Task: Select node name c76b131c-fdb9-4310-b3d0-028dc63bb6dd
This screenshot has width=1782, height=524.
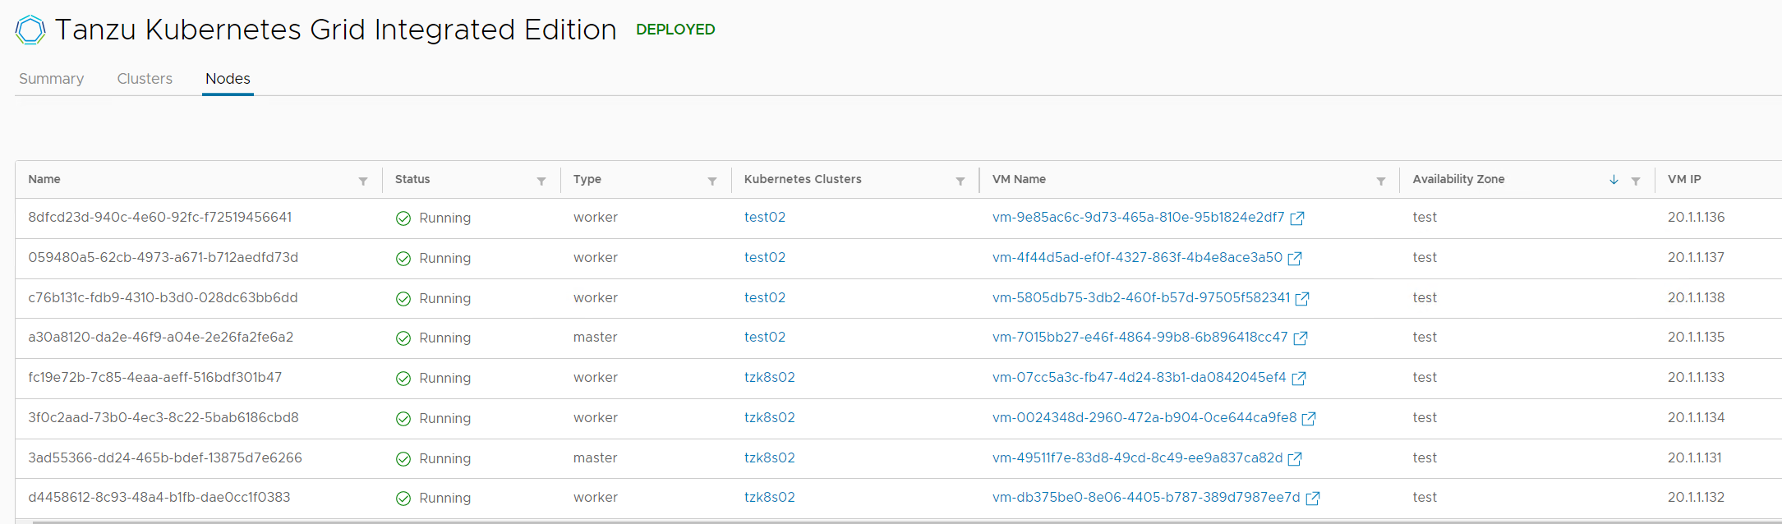Action: click(x=163, y=297)
